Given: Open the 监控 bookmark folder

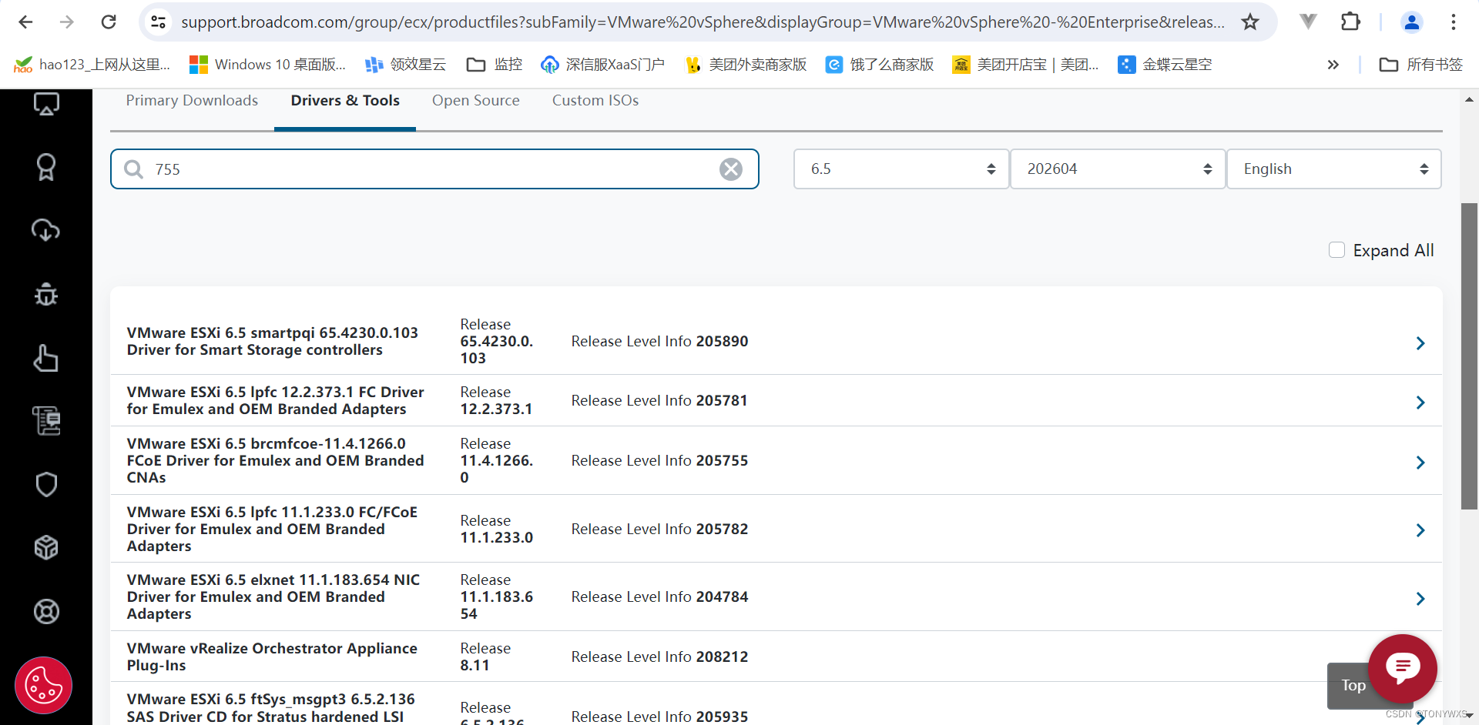Looking at the screenshot, I should [x=495, y=65].
